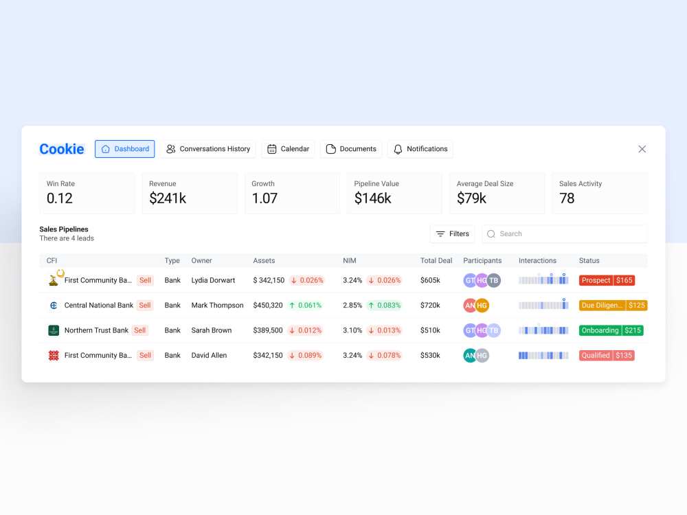687x515 pixels.
Task: Click the Prospect $165 status badge
Action: coord(607,280)
